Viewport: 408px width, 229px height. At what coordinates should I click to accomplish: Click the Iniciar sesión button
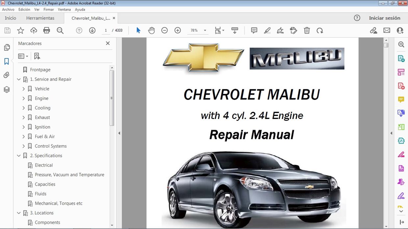pyautogui.click(x=385, y=18)
